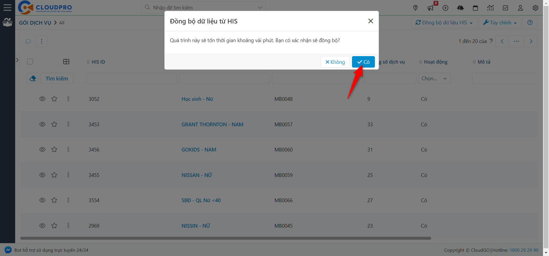Star the GOKIDS - NAM row
Screen dimensions: 549x256
click(54, 149)
